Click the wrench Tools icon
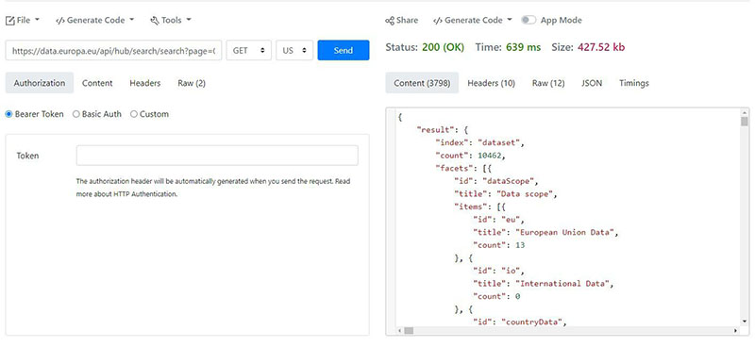 155,20
